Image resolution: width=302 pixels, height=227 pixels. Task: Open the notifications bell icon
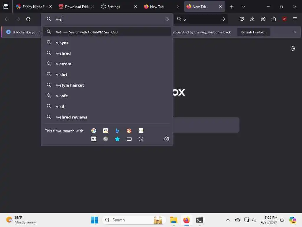[282, 220]
